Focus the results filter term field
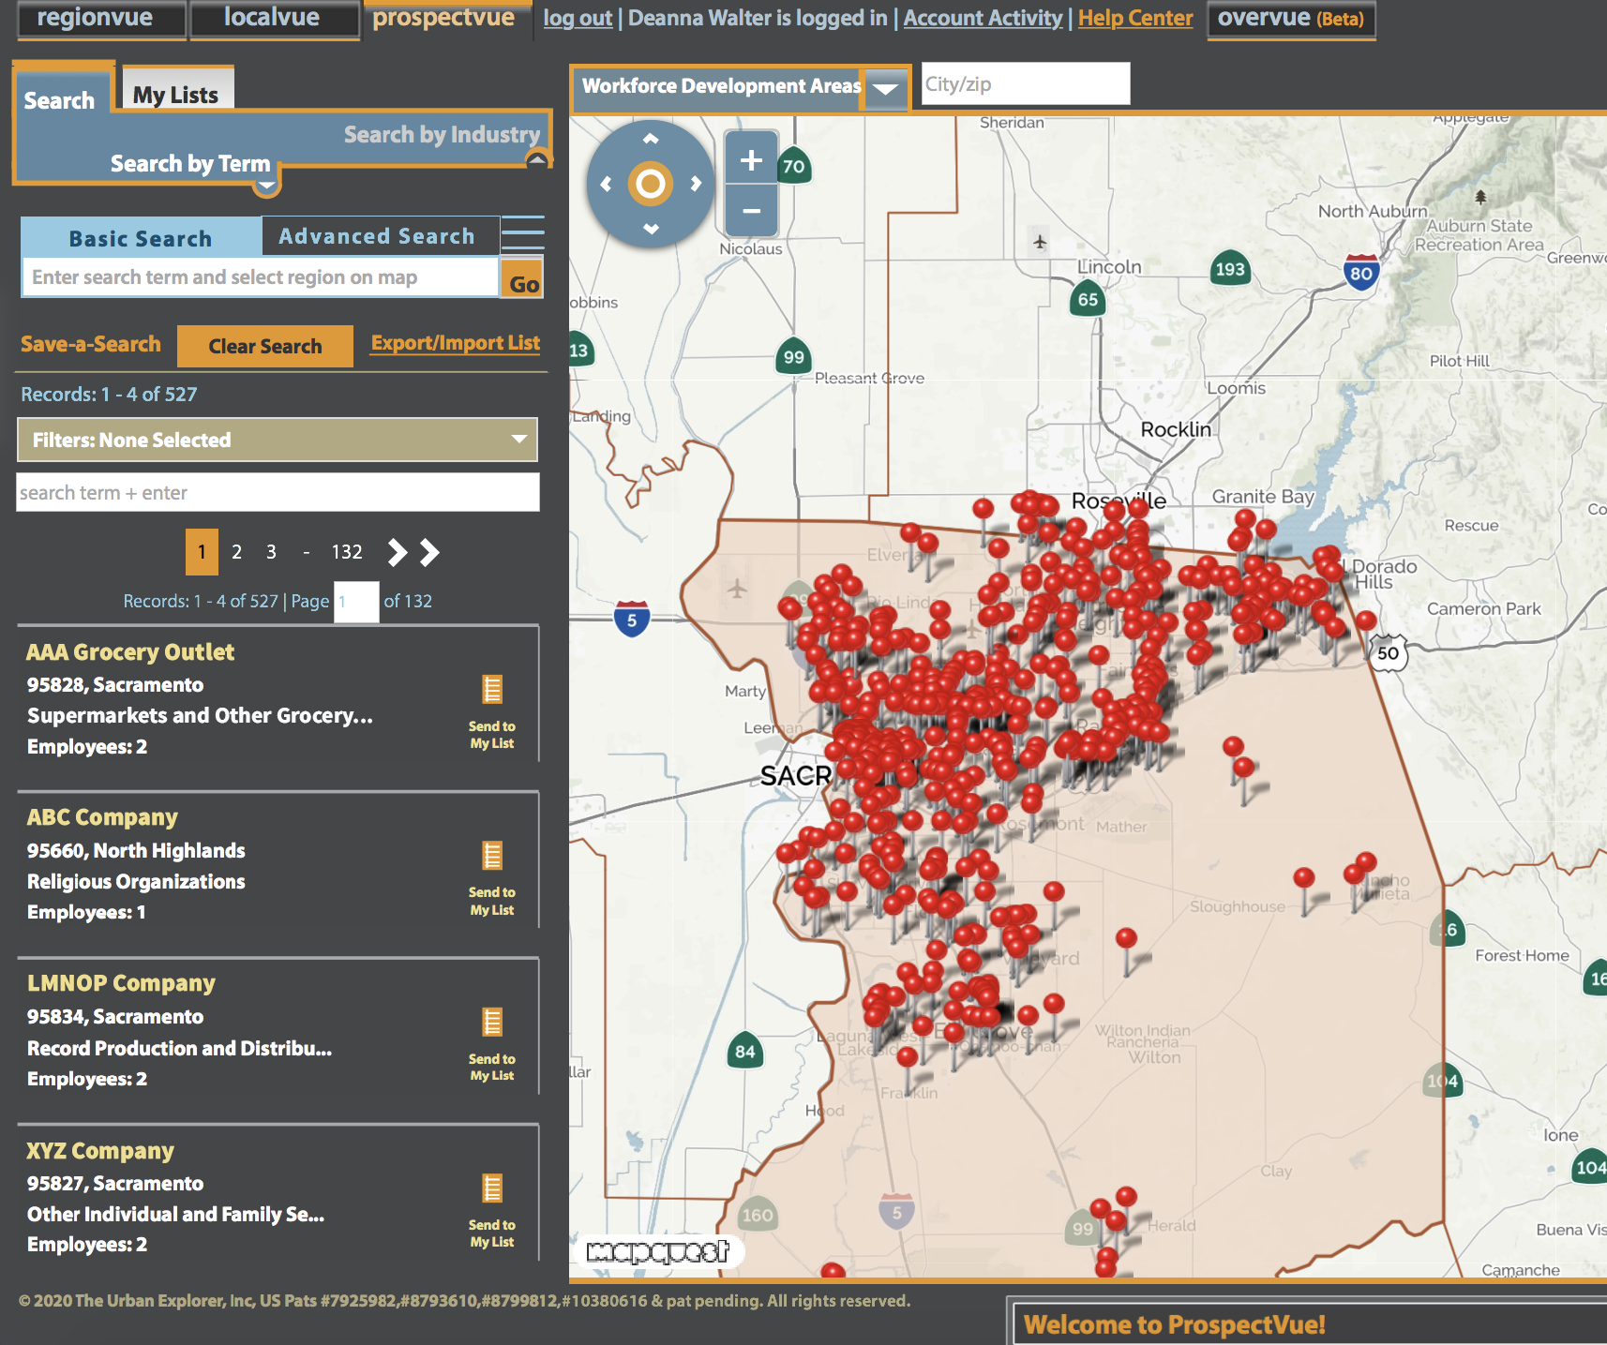Viewport: 1607px width, 1345px height. 278,492
